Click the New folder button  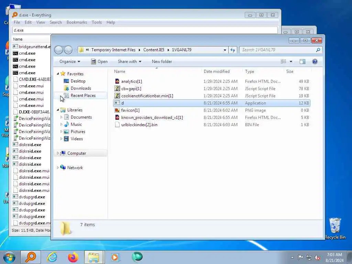click(x=162, y=62)
